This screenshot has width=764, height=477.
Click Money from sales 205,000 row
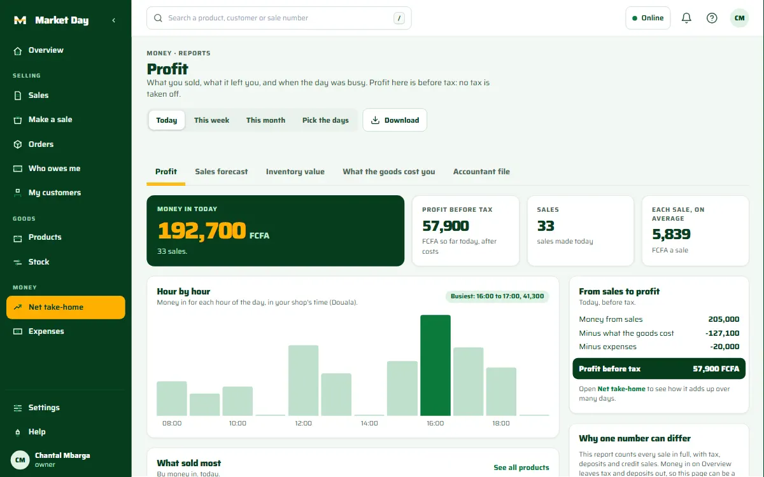659,319
